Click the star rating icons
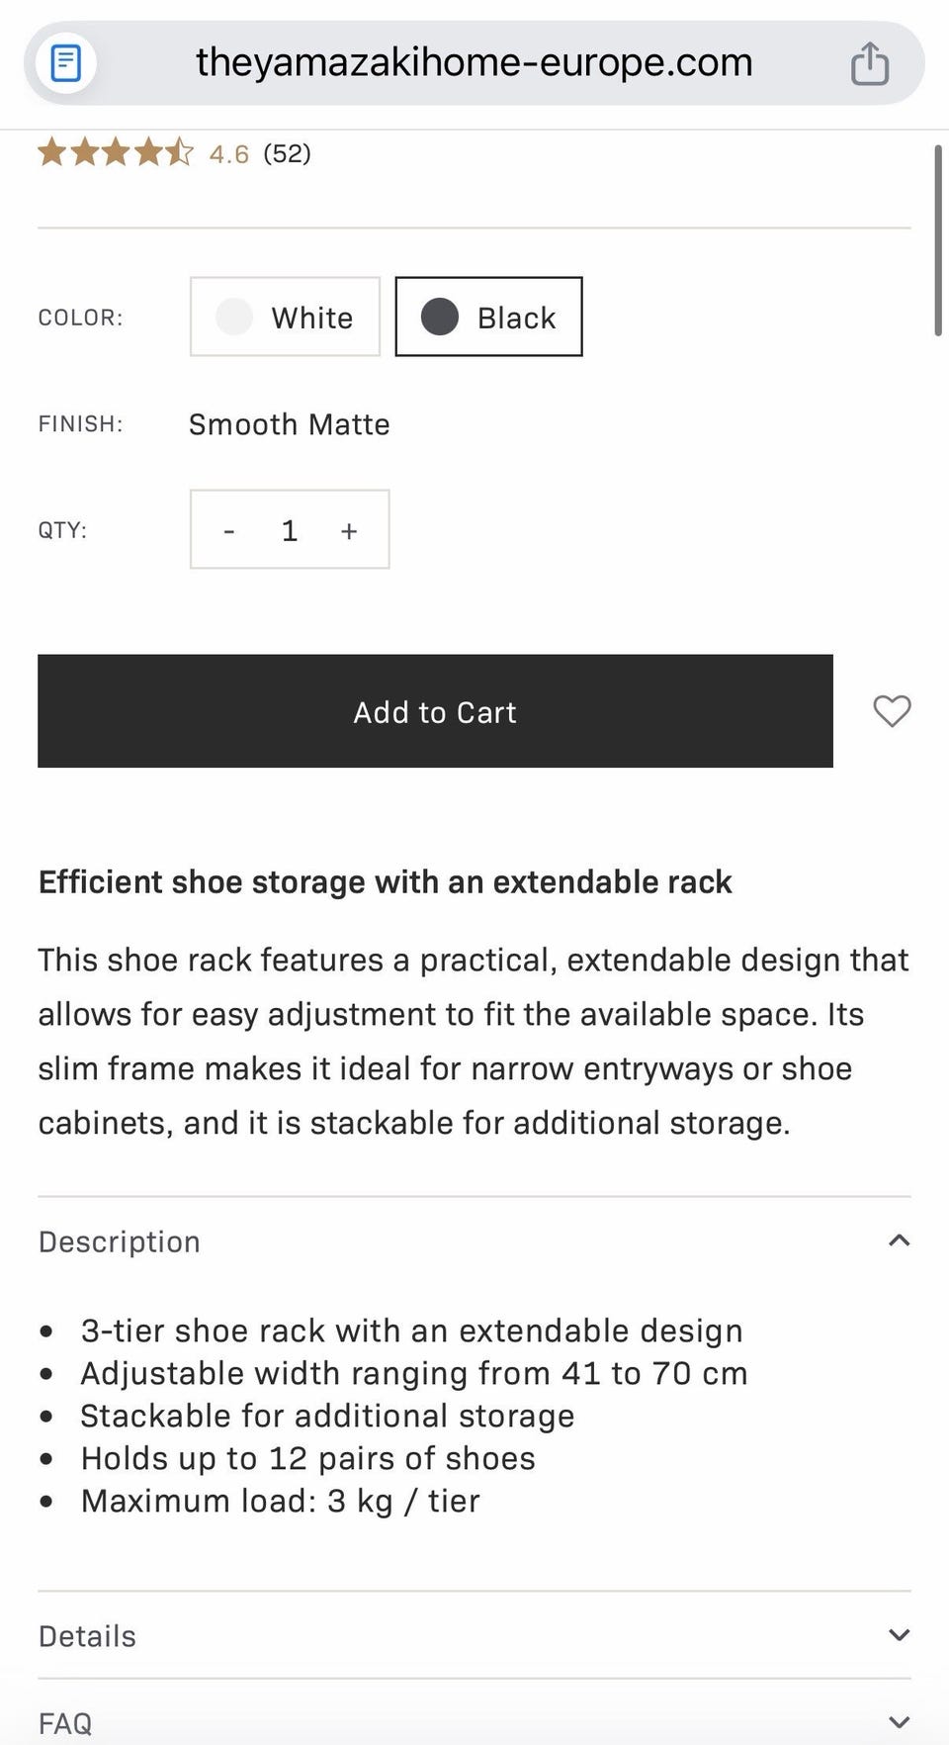This screenshot has width=949, height=1745. point(116,153)
